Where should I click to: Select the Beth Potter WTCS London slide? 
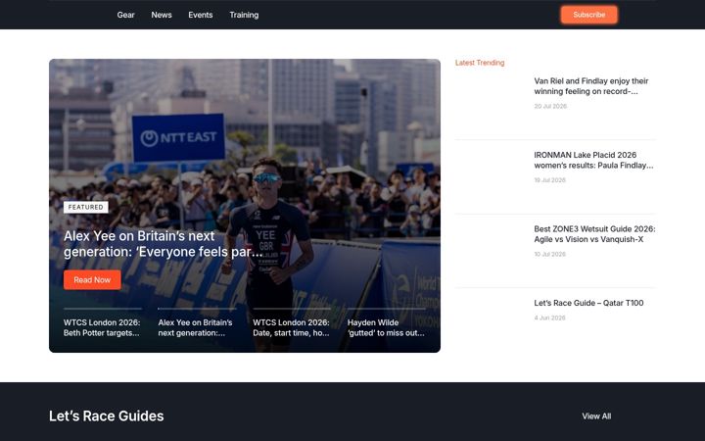[103, 327]
